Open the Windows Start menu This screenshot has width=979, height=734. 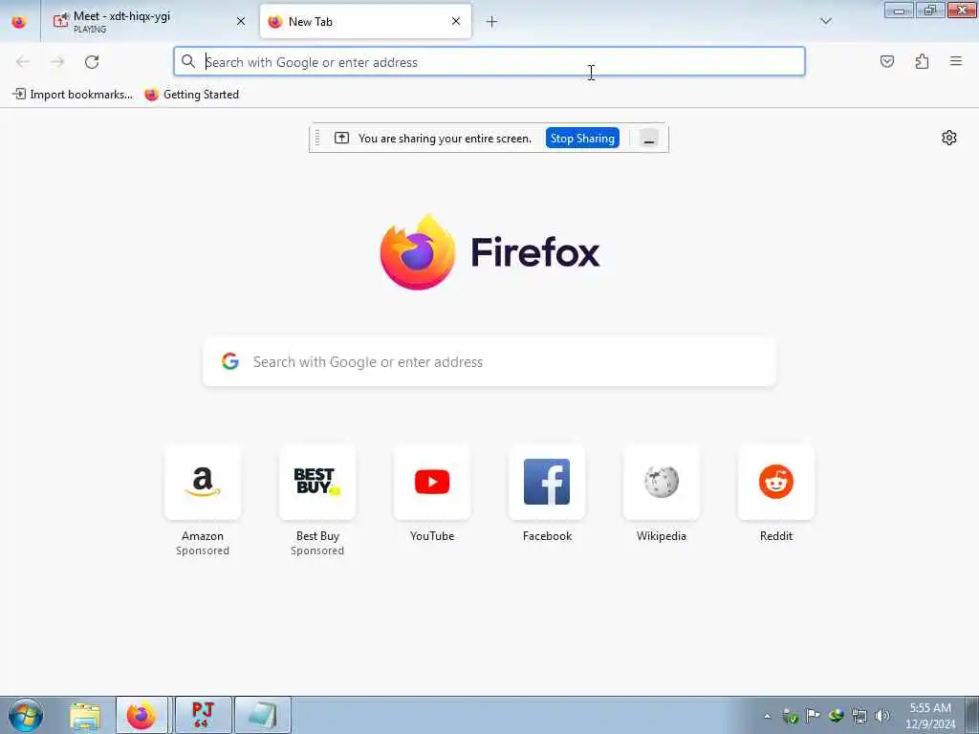coord(26,715)
